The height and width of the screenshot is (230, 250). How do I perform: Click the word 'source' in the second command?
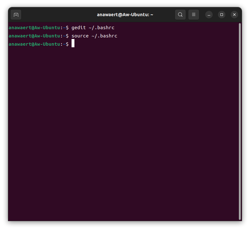coord(80,36)
